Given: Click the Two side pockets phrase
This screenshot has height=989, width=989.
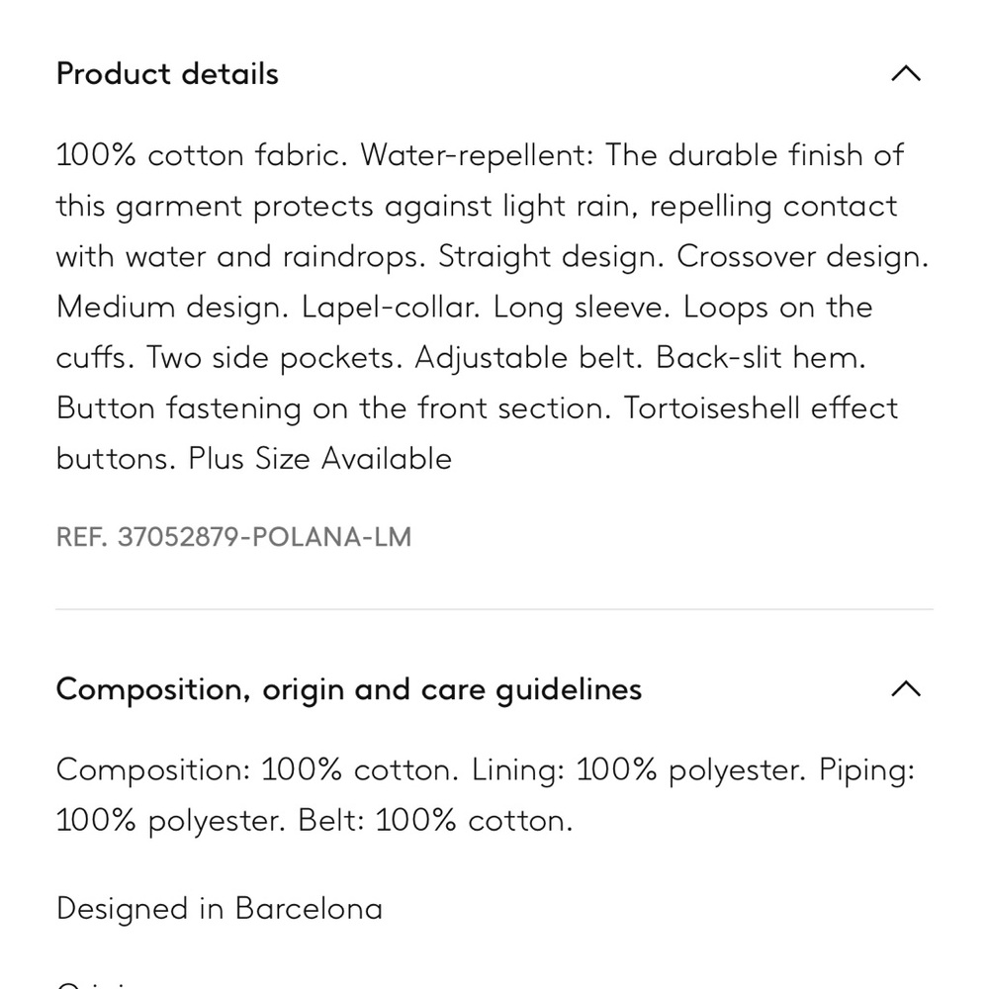Looking at the screenshot, I should [274, 358].
